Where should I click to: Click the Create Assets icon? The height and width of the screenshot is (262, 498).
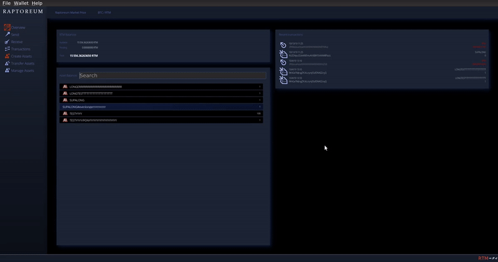coord(7,56)
